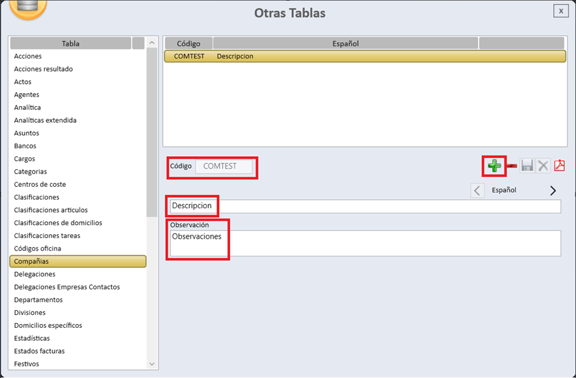
Task: Click the gray X cancel icon
Action: pos(543,166)
